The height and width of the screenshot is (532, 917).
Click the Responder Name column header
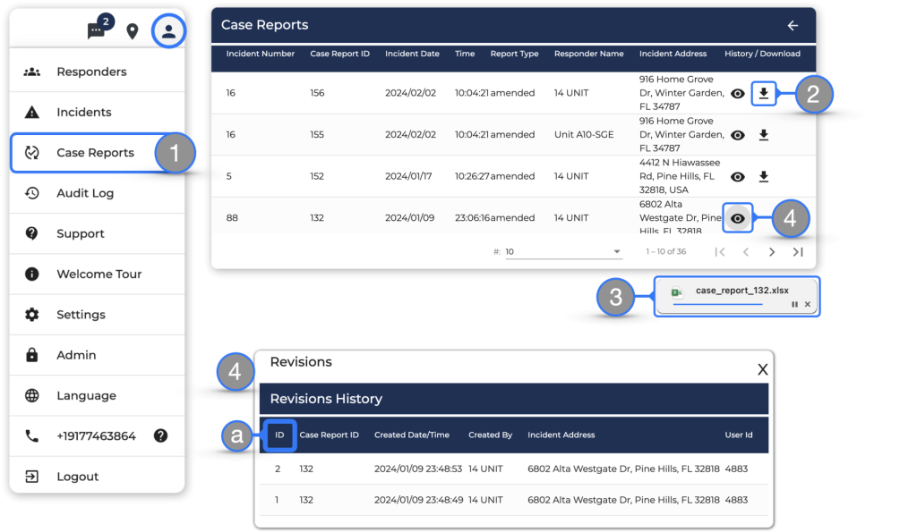point(589,54)
